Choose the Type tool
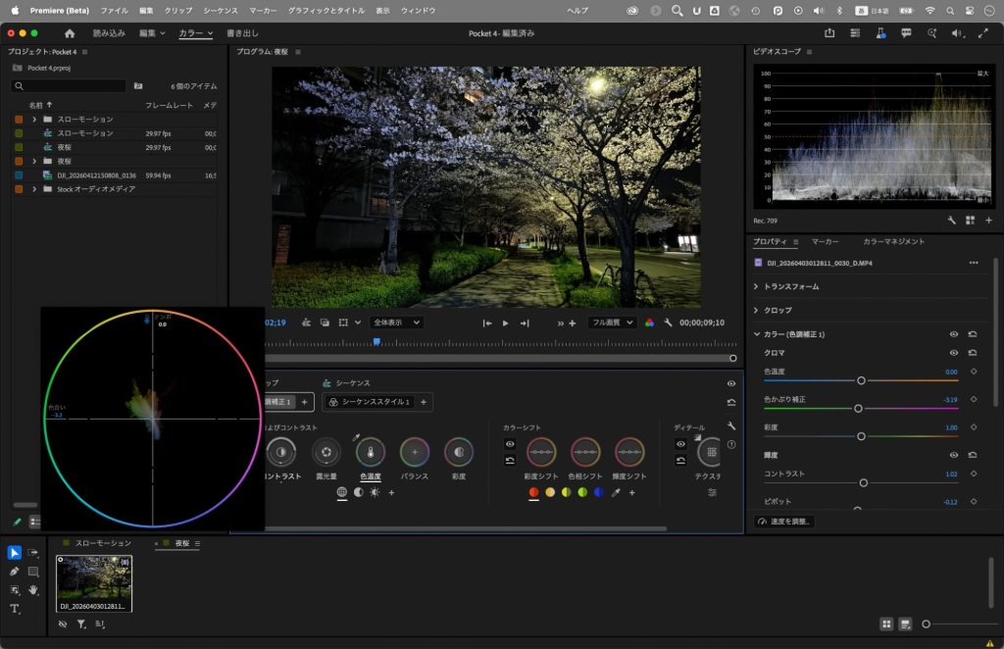The width and height of the screenshot is (1004, 649). click(15, 609)
